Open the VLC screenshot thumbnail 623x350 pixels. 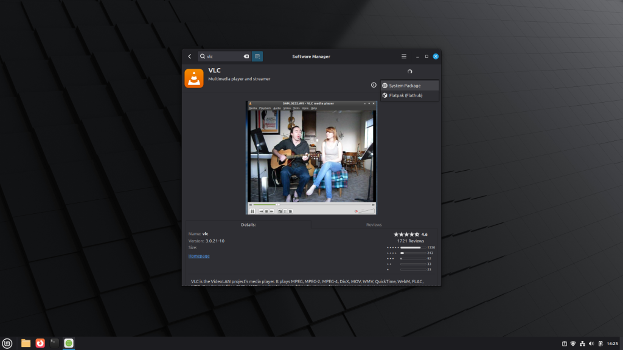[x=311, y=157]
